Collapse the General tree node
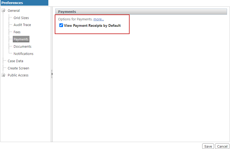This screenshot has width=230, height=149. pyautogui.click(x=3, y=10)
